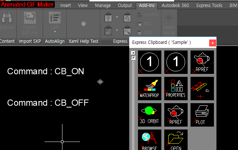
Task: Click the D2C clipboard command
Action: 145,33
